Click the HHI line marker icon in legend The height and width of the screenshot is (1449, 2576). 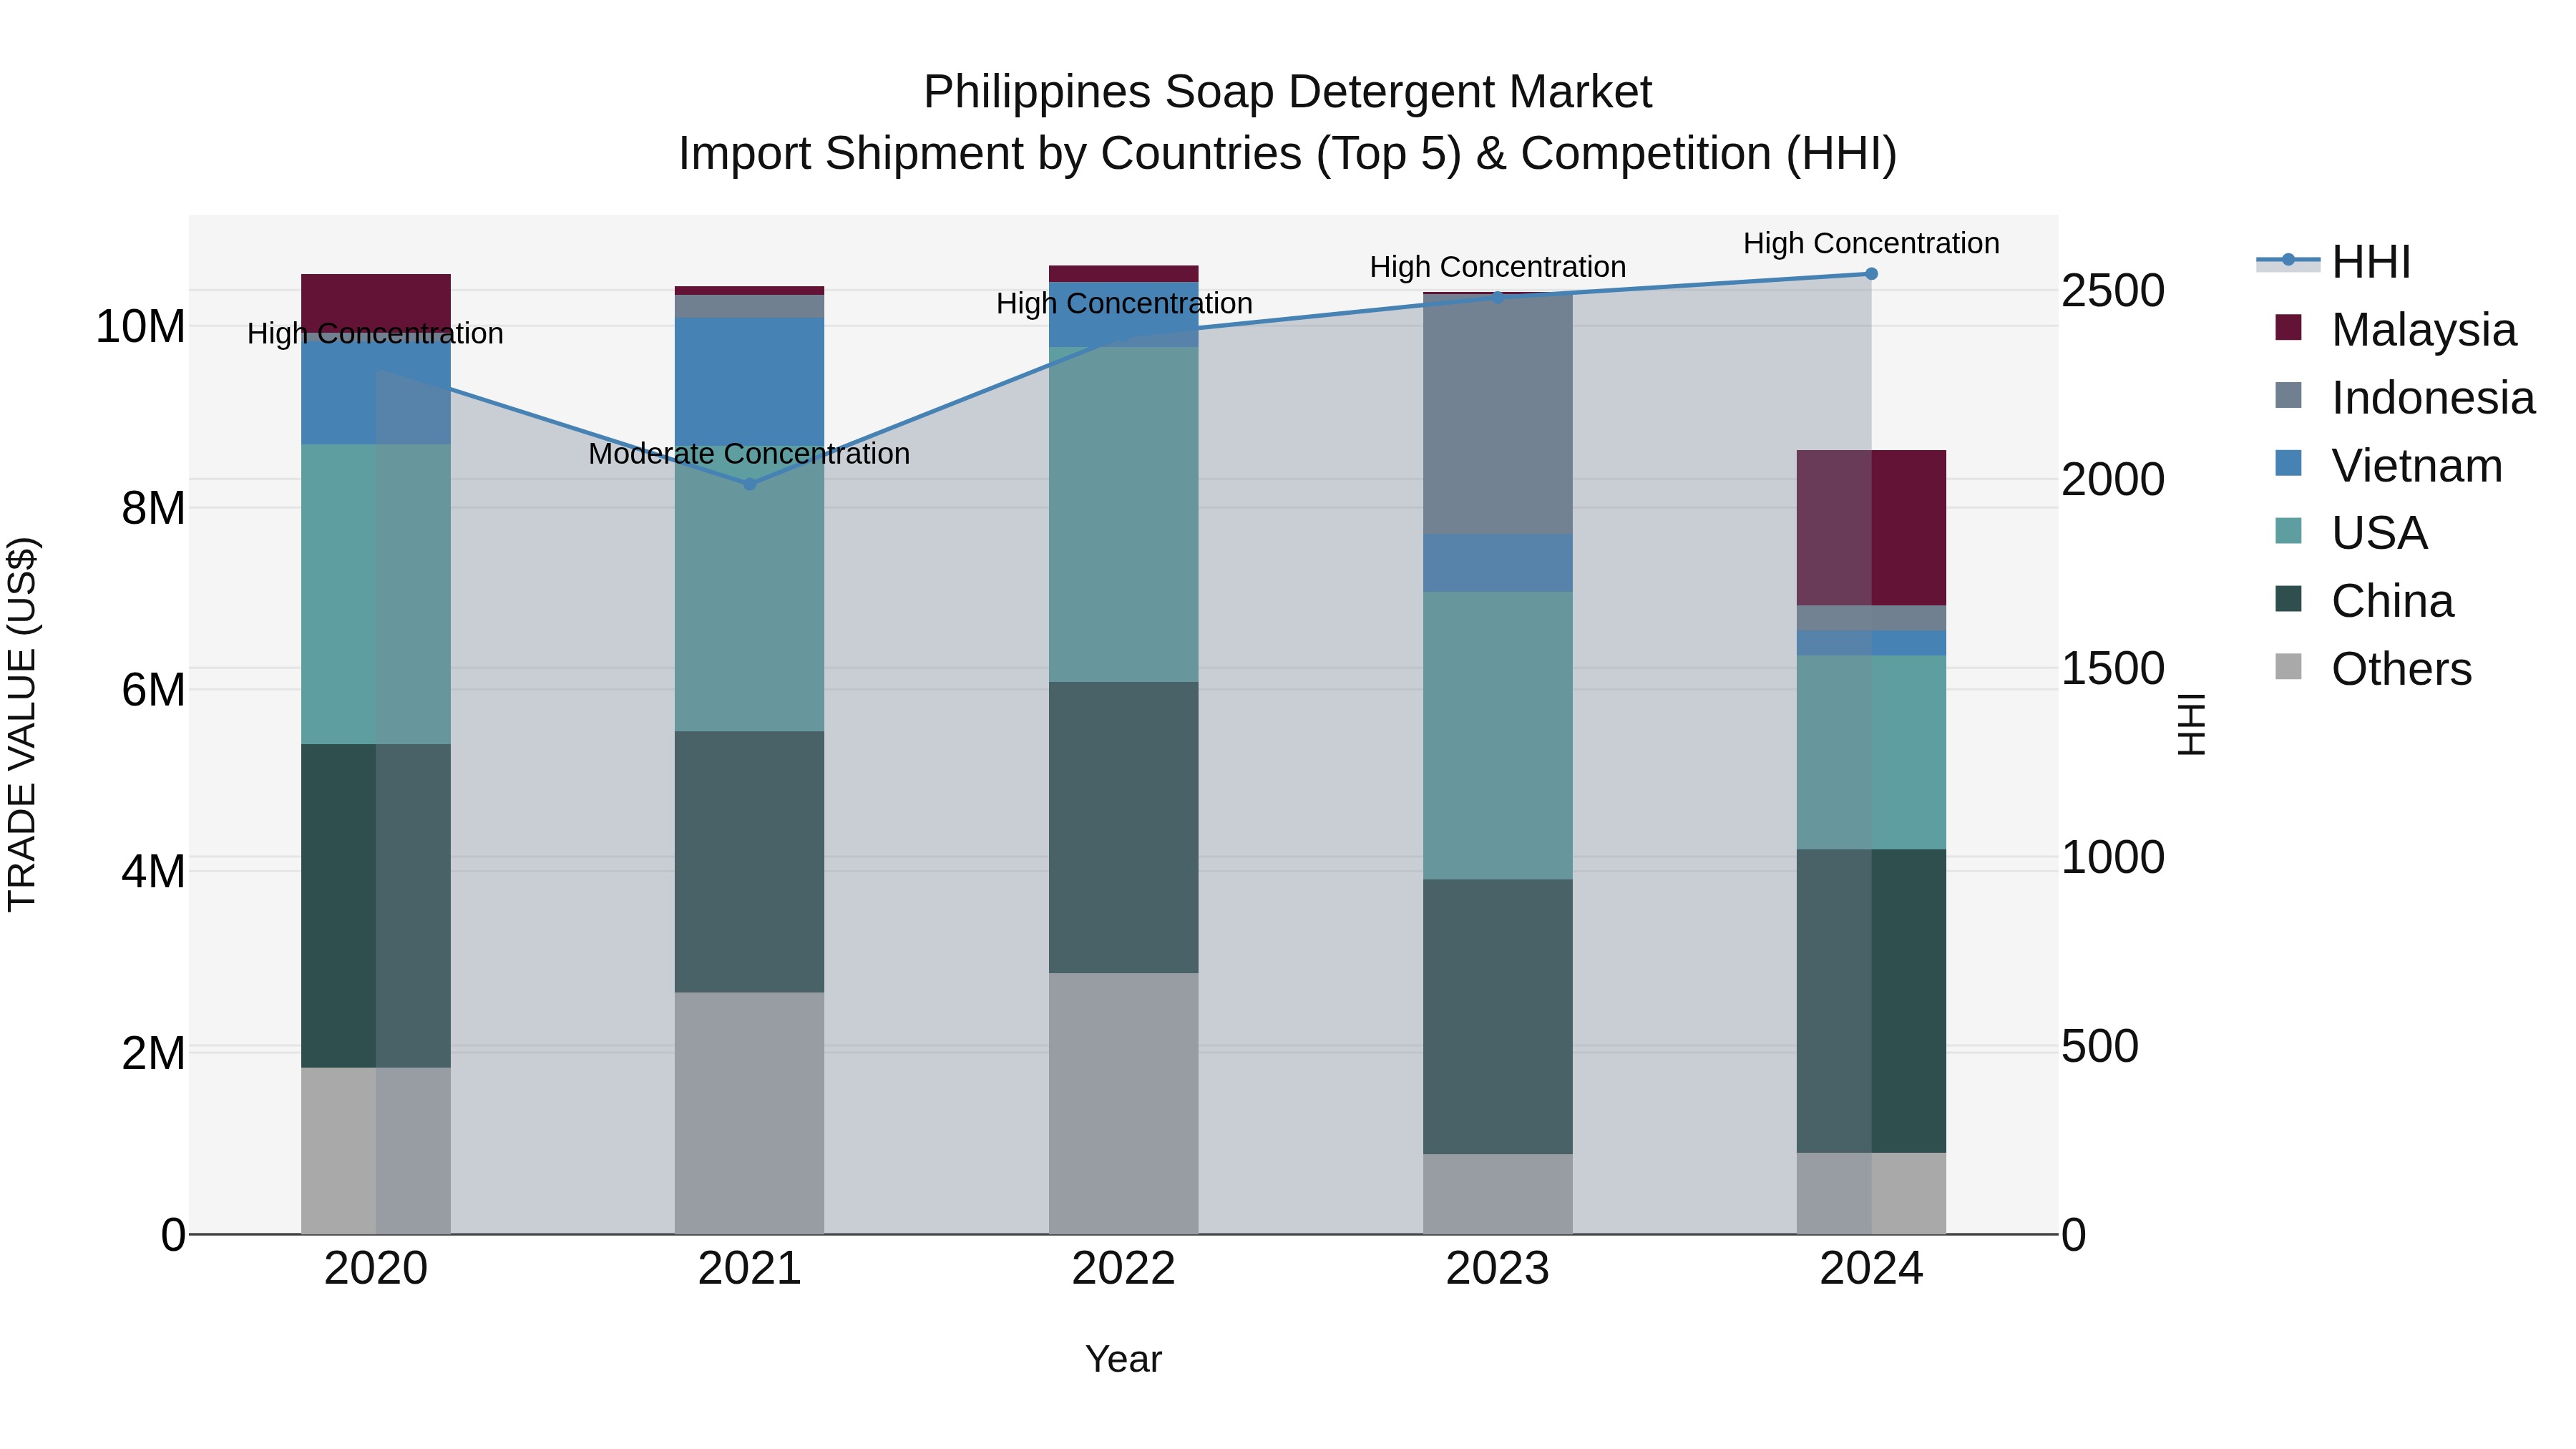pos(2288,260)
